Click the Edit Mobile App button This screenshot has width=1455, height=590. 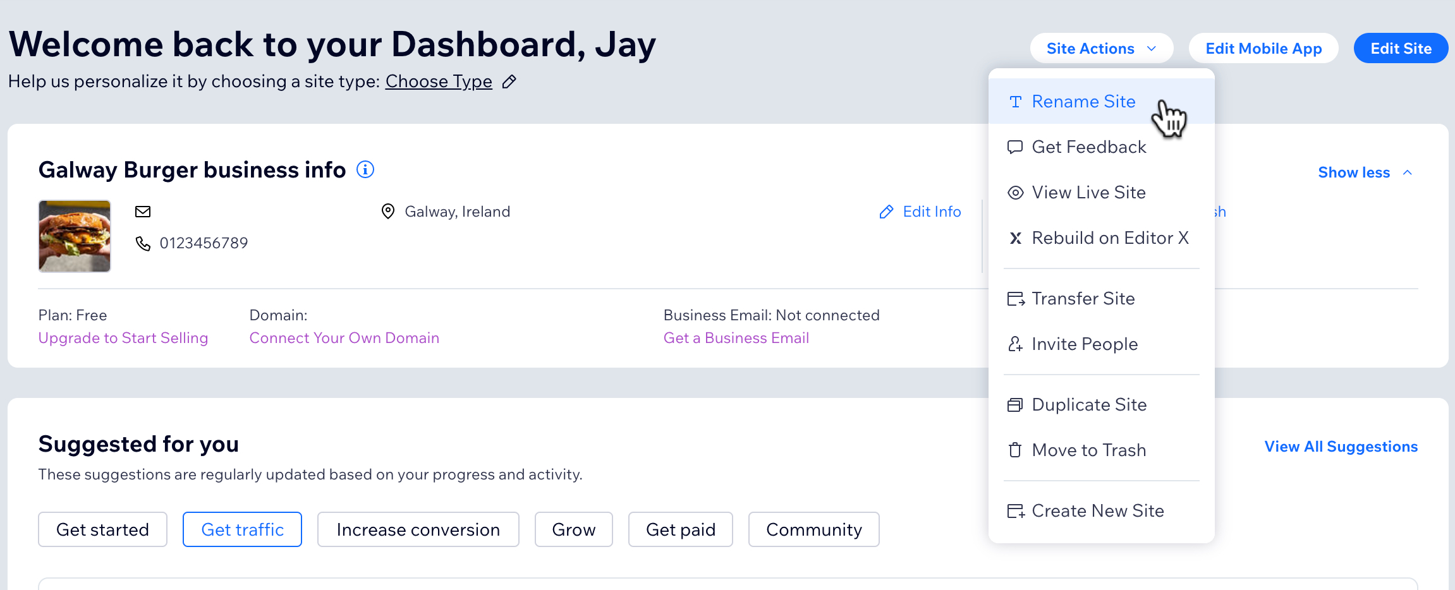(1263, 49)
